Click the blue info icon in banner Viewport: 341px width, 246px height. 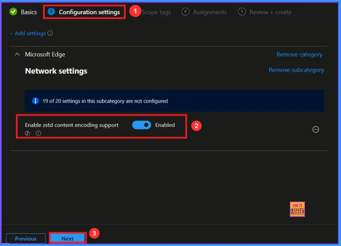click(35, 101)
